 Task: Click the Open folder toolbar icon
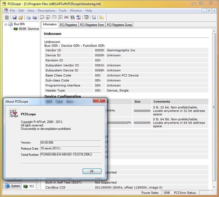click(x=21, y=17)
